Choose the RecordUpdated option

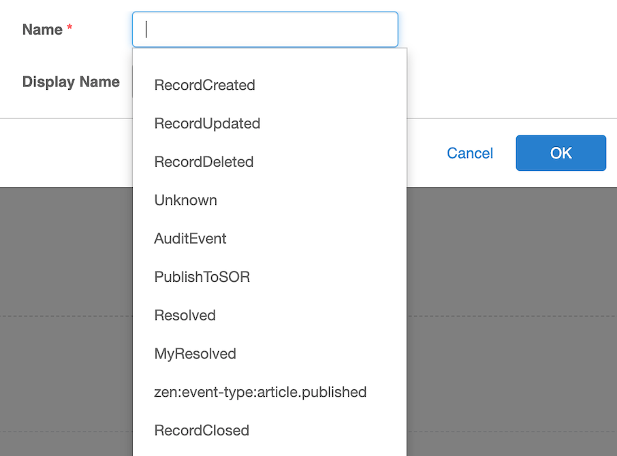pos(270,123)
